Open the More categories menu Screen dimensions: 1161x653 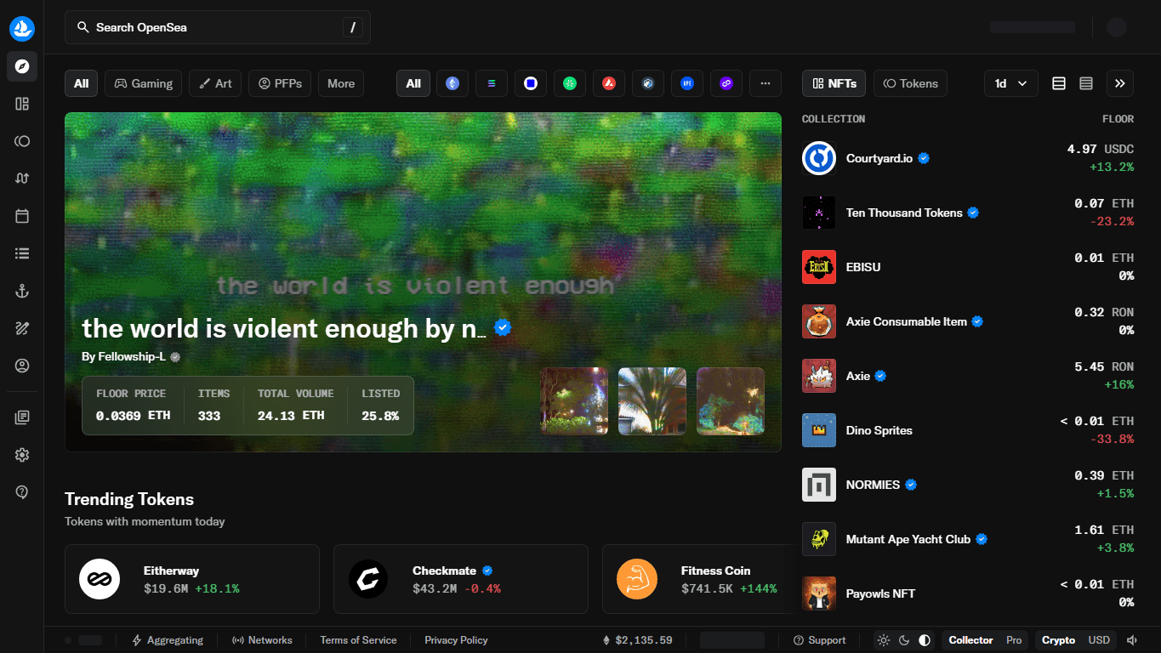pos(341,83)
